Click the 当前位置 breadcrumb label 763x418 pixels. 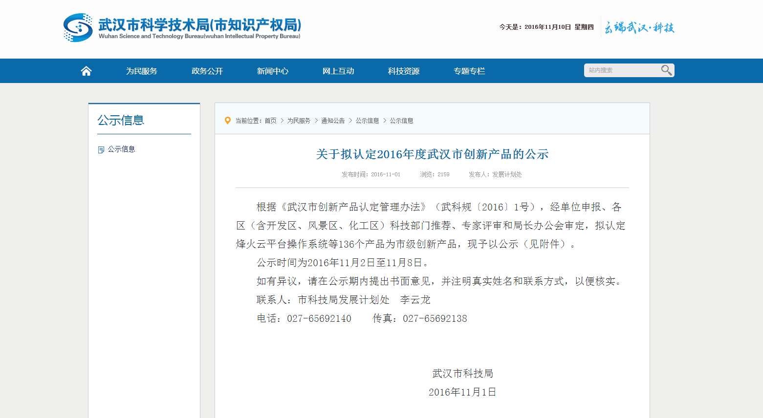click(249, 121)
